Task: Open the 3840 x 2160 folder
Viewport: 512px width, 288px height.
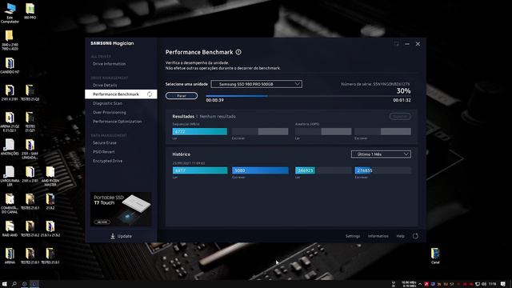Action: coord(10,40)
